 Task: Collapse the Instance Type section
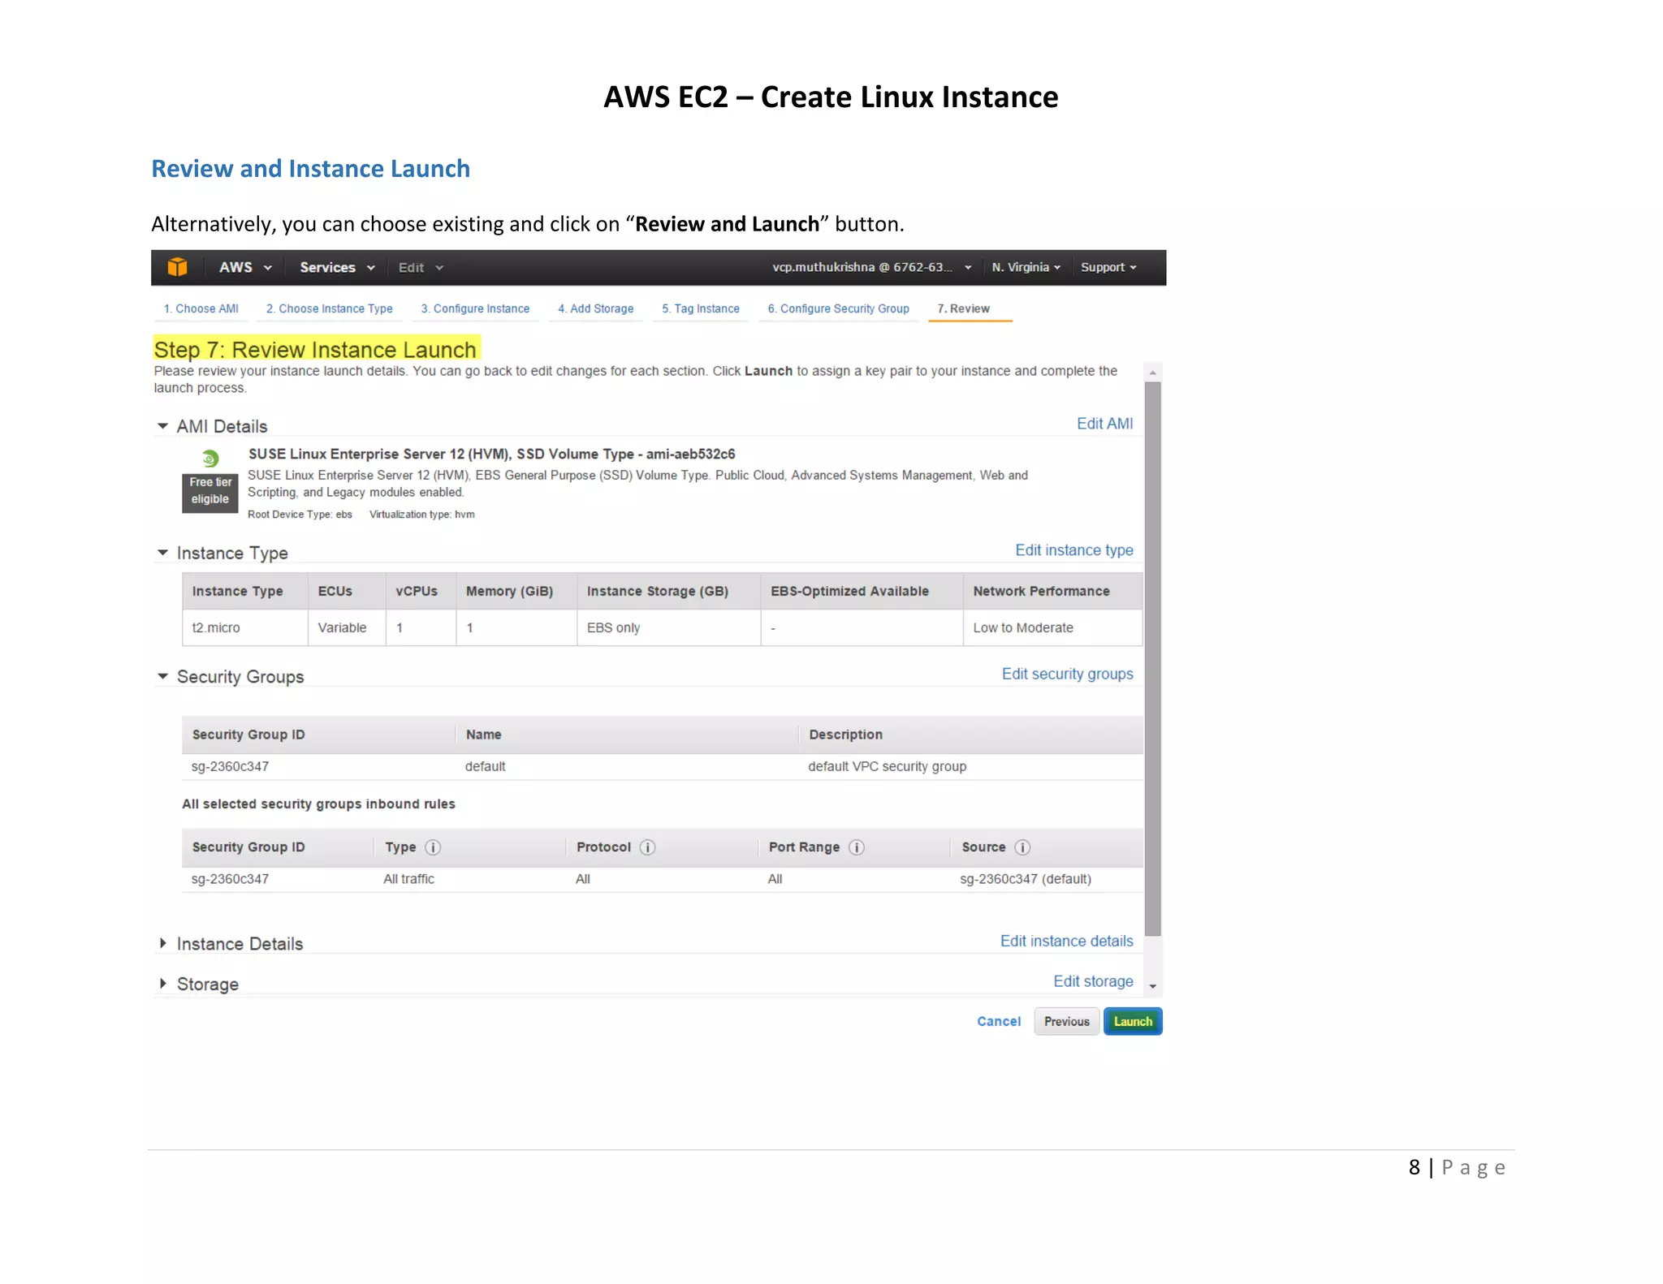pos(163,553)
